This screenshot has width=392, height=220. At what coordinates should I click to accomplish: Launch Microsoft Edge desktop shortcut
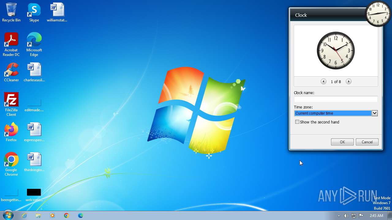coord(34,45)
